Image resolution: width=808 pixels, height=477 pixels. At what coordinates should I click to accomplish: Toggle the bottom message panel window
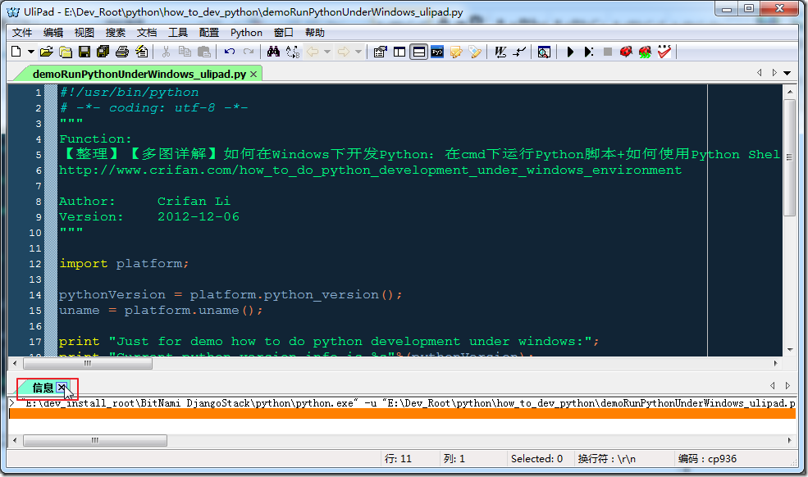tap(419, 52)
